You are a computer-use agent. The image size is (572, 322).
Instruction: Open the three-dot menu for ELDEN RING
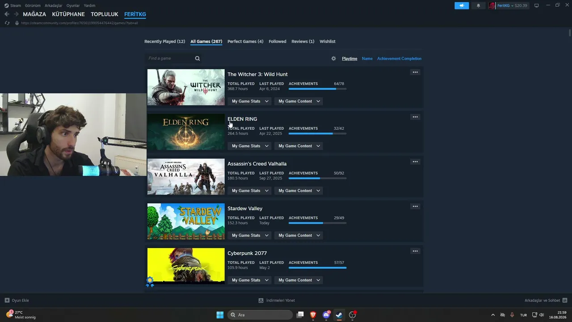pyautogui.click(x=415, y=117)
